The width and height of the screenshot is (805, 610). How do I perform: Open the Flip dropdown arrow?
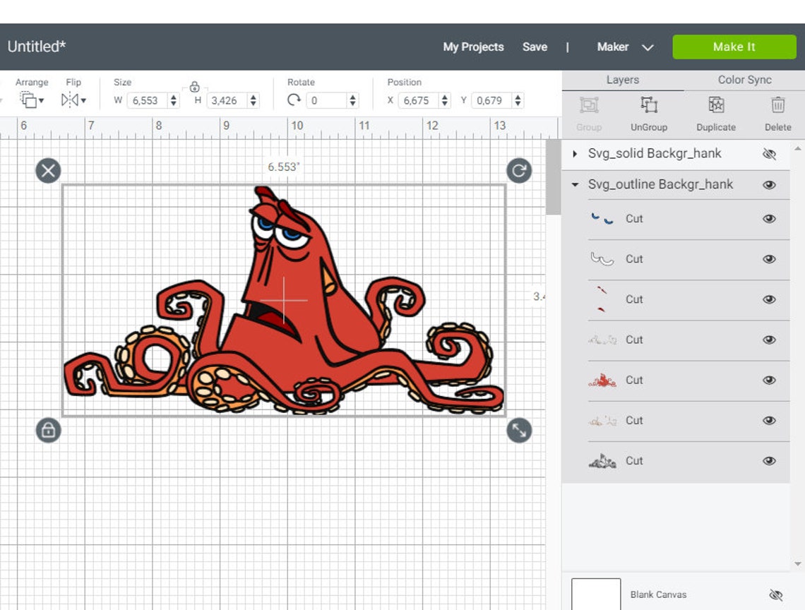point(83,101)
